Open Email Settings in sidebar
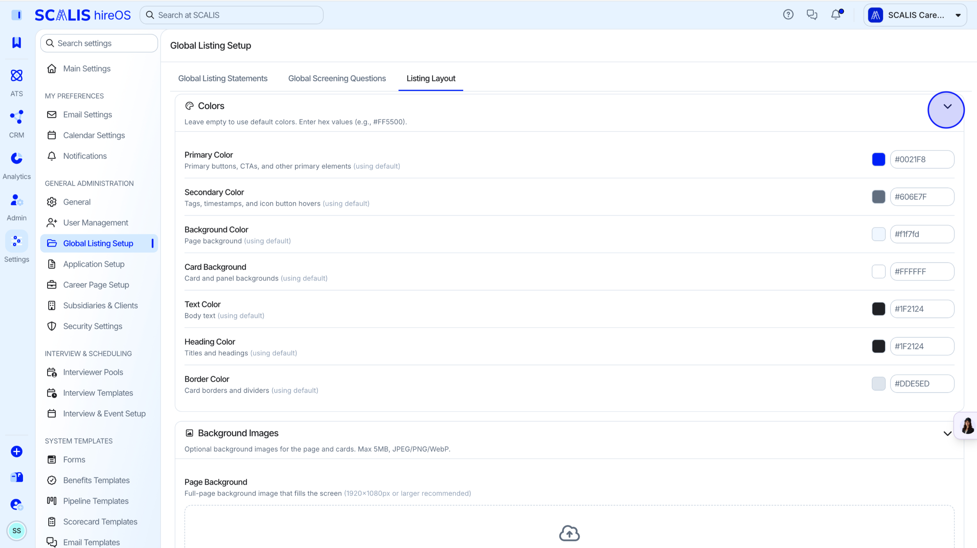 tap(99, 115)
